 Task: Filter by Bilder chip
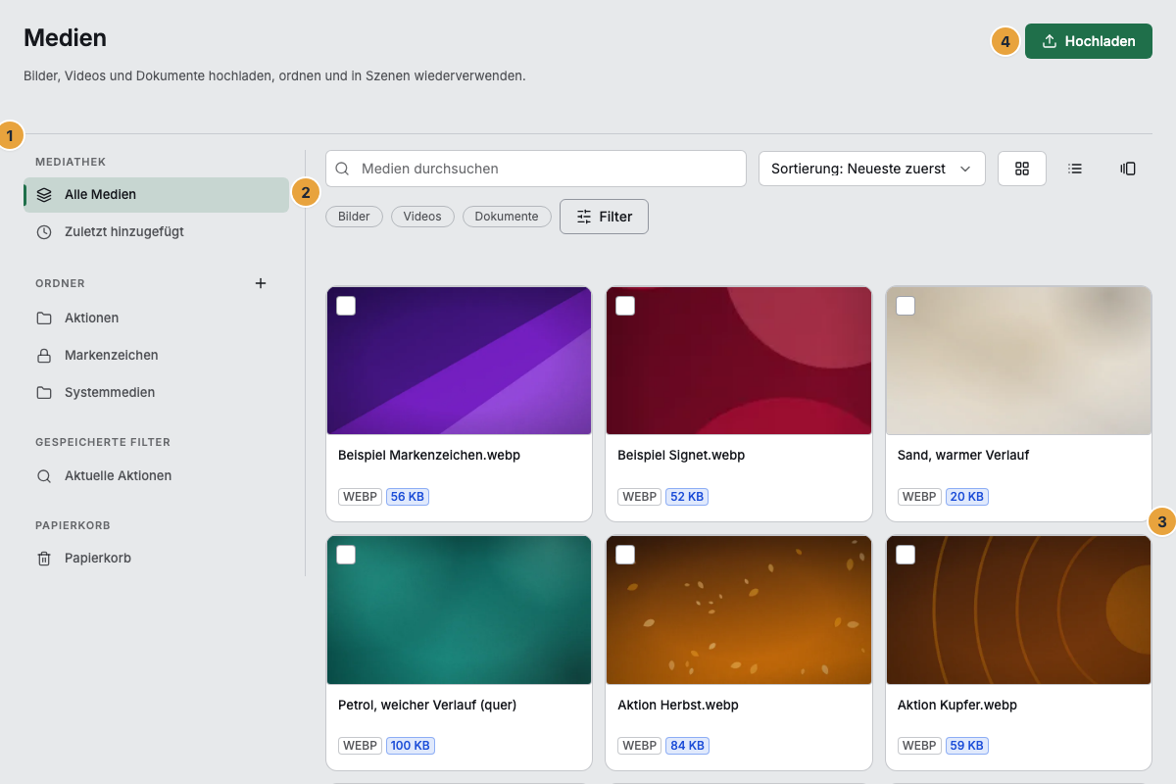354,217
